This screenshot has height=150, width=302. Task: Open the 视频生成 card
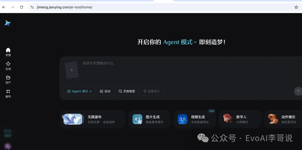point(195,119)
